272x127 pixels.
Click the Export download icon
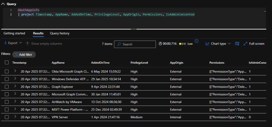pos(6,43)
